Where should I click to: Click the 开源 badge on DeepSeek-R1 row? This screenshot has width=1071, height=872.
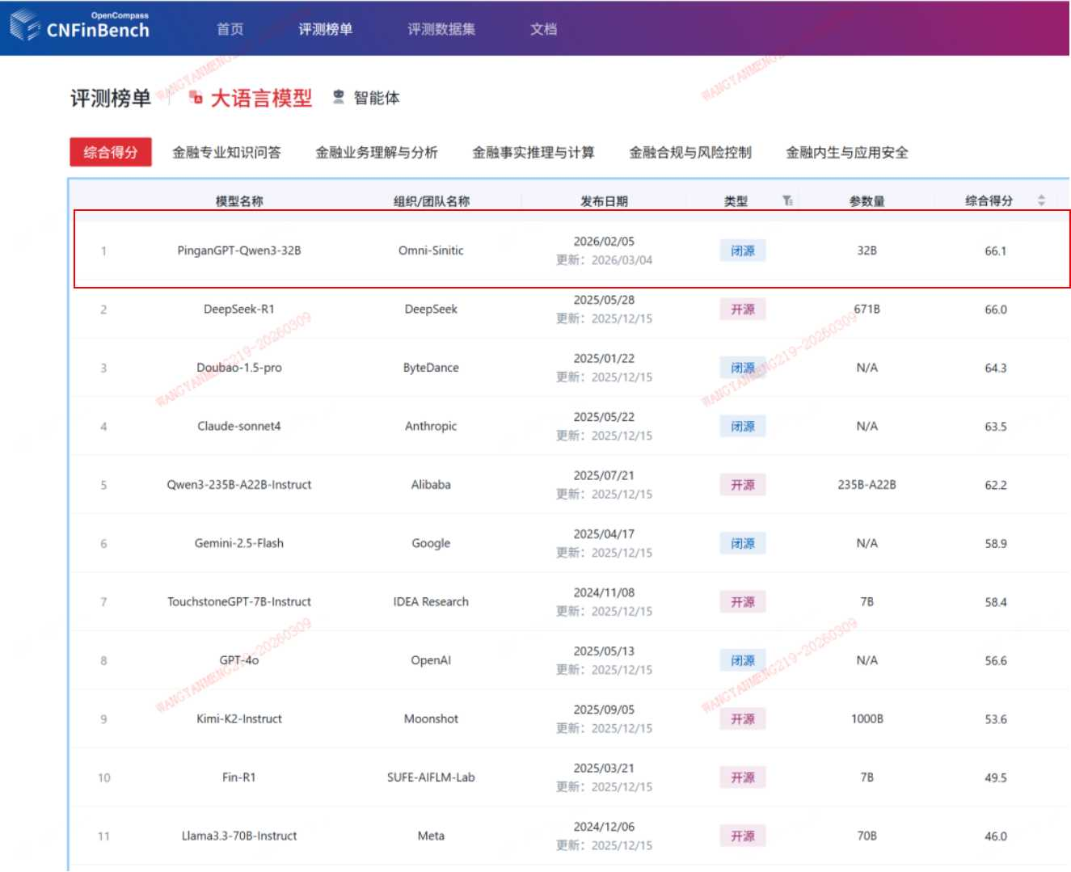click(743, 309)
